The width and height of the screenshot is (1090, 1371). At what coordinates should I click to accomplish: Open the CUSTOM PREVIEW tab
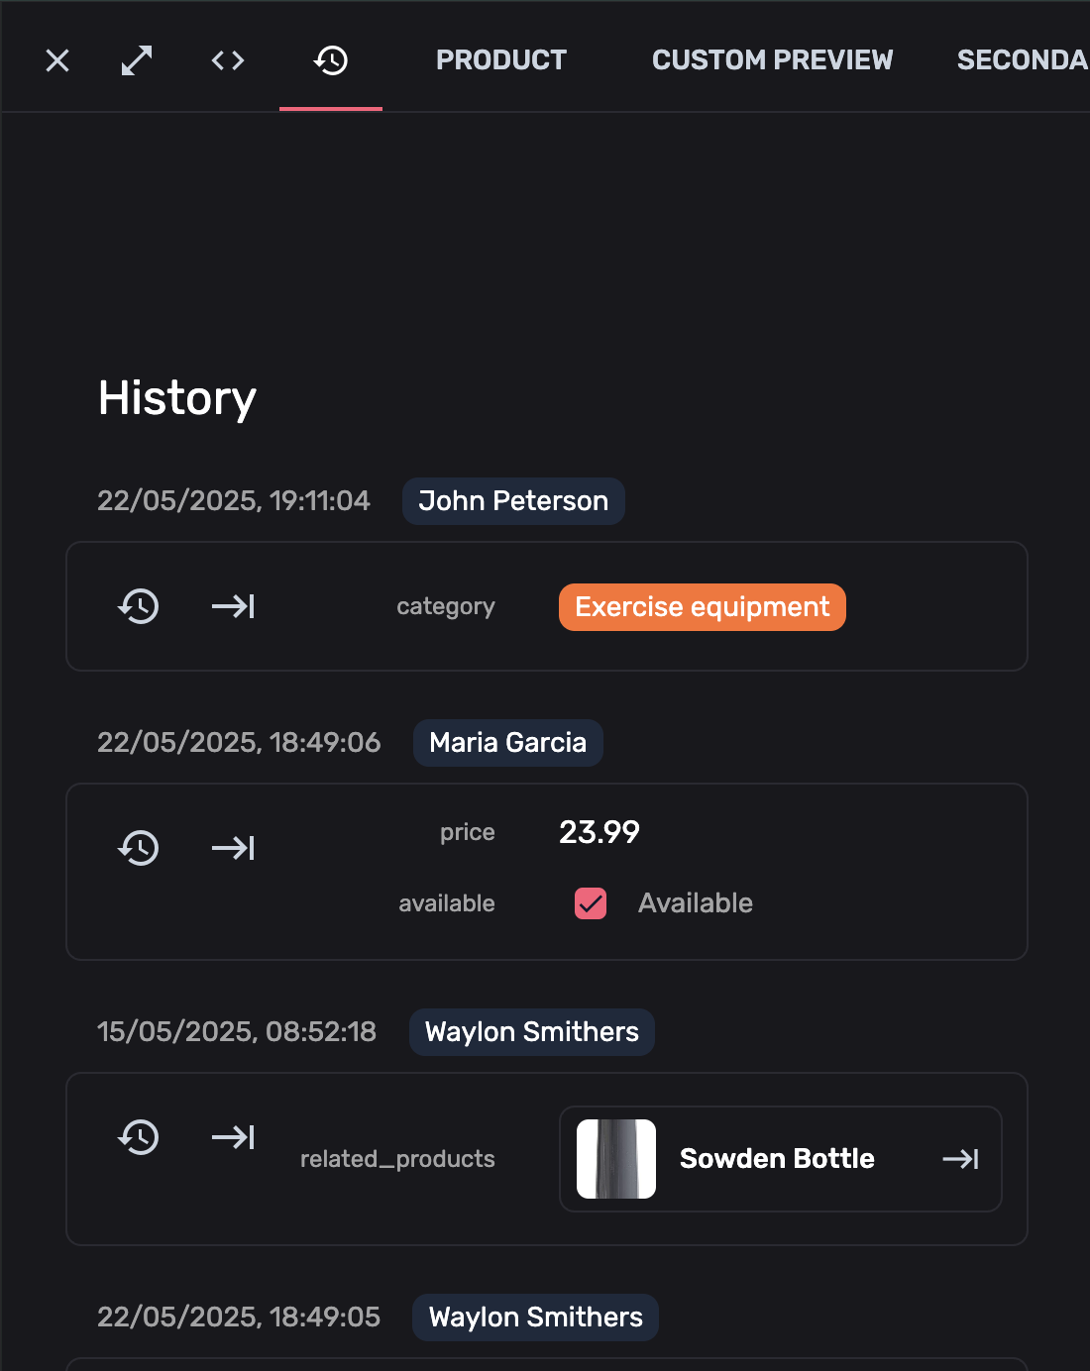772,60
